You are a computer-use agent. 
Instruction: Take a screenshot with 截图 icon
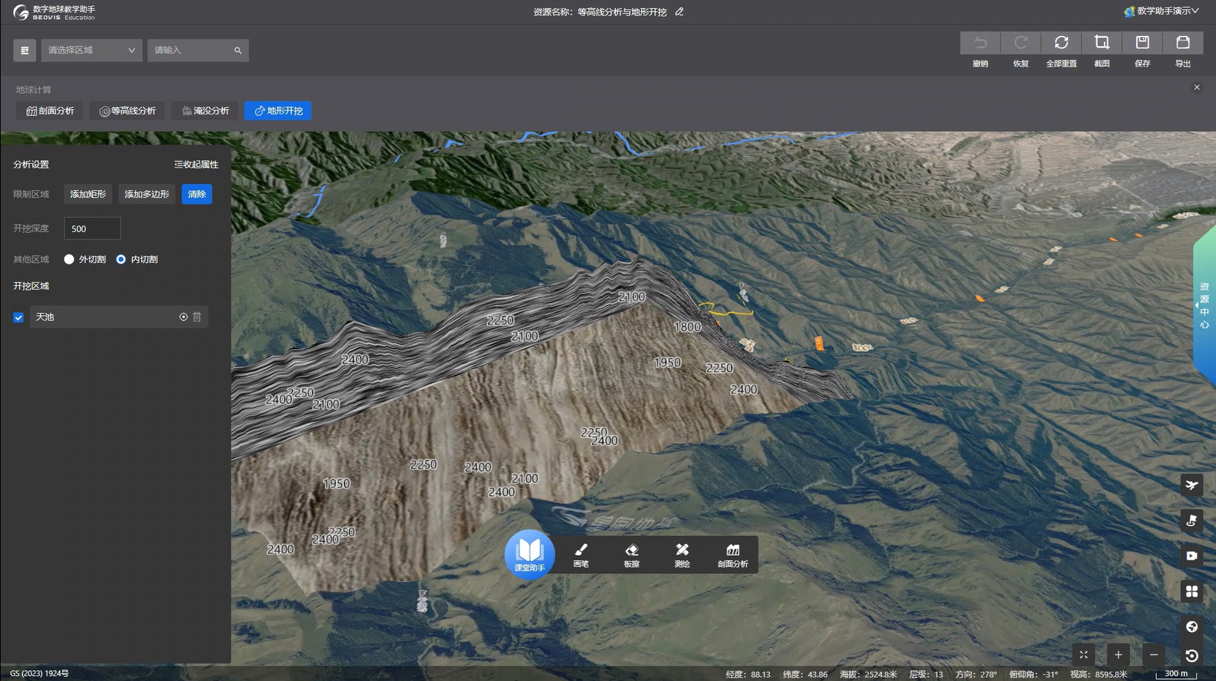coord(1102,42)
